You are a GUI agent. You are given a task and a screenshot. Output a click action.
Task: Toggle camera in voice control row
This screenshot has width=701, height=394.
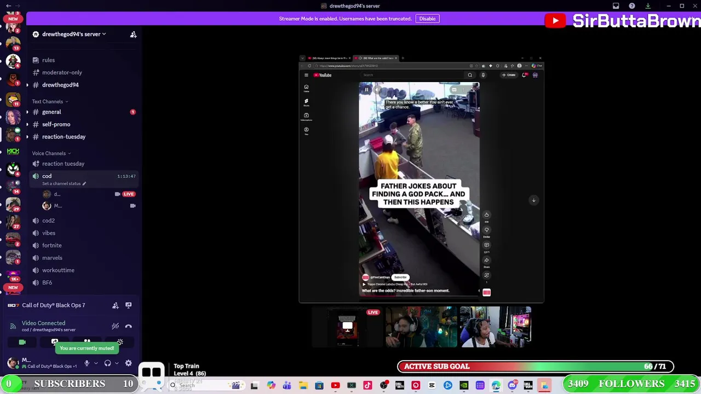[x=22, y=342]
